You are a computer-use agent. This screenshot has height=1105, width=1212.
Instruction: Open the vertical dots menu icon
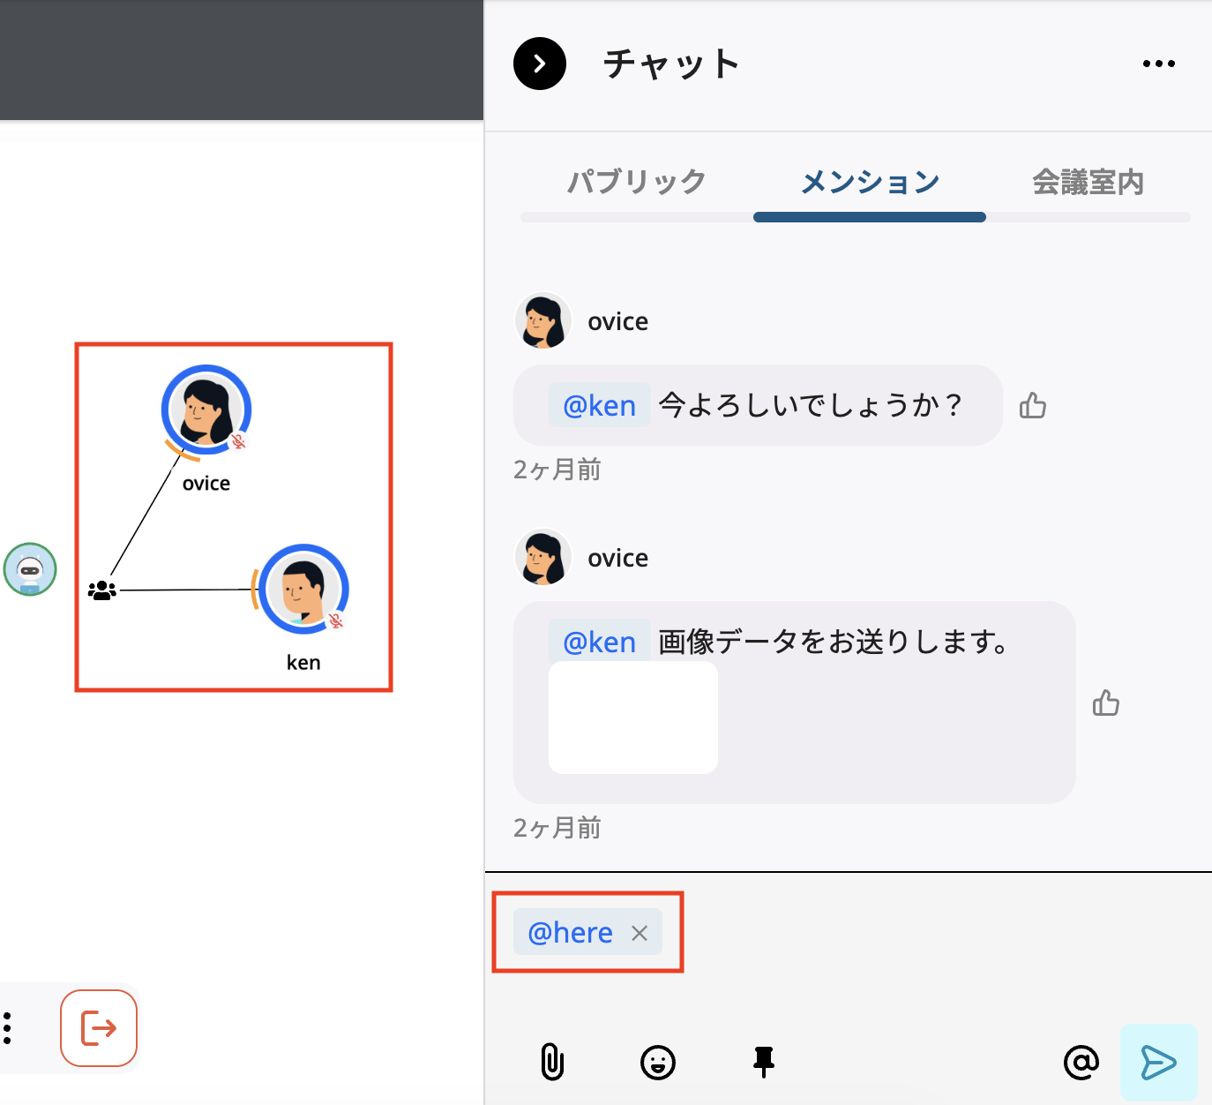tap(9, 1027)
